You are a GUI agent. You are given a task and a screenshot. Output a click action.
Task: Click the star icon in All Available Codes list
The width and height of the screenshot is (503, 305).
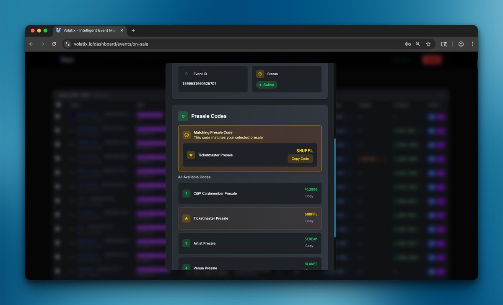187,218
